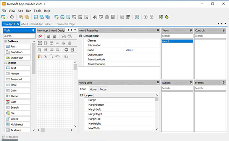Click the scissors cut icon in designer
The height and width of the screenshot is (141, 229).
[x=45, y=56]
